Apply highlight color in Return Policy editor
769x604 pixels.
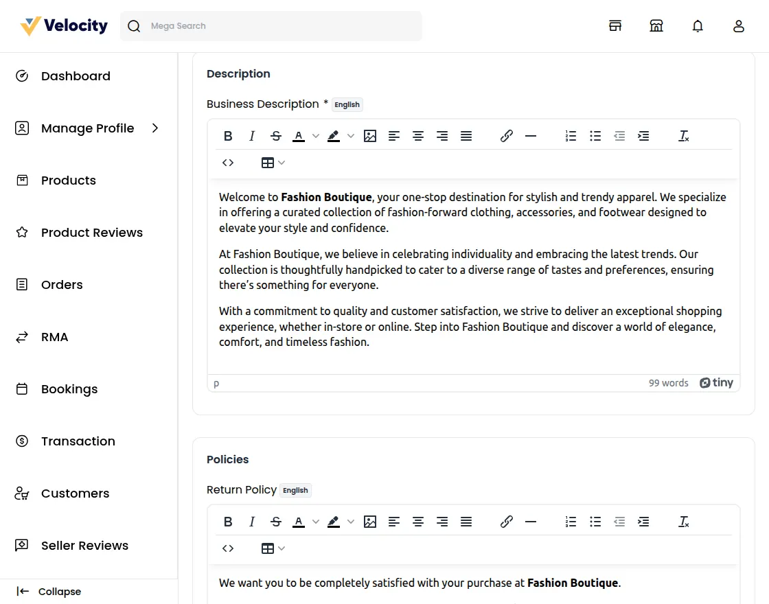pos(334,522)
